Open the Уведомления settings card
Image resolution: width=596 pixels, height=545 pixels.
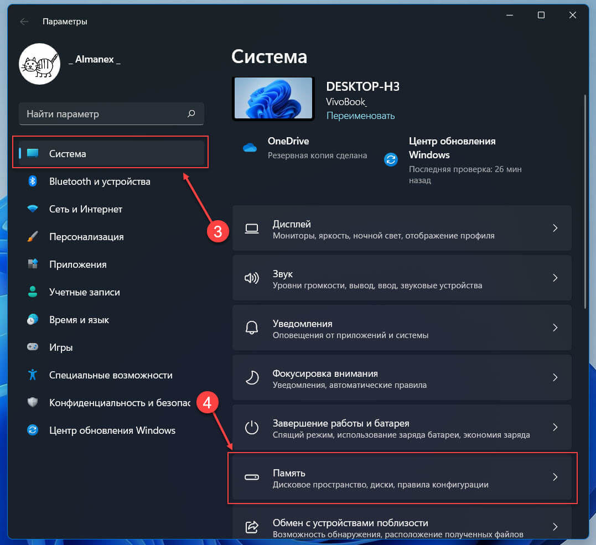[x=402, y=328]
